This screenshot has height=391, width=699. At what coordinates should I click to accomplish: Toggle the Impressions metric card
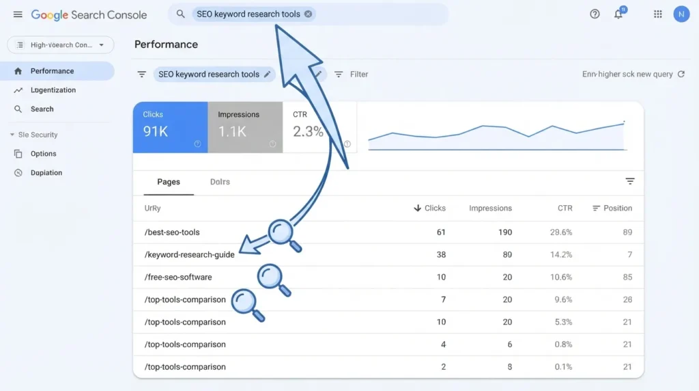coord(245,127)
